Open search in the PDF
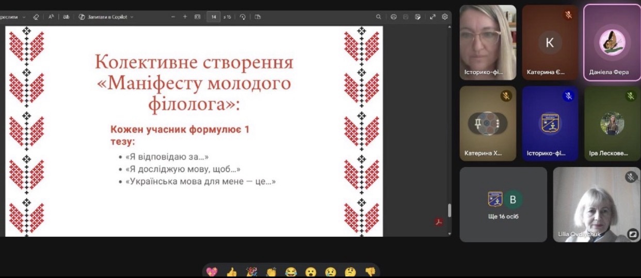Screen dimensions: 641x278 tap(379, 17)
